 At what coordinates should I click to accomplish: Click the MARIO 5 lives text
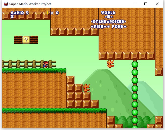tap(20, 13)
